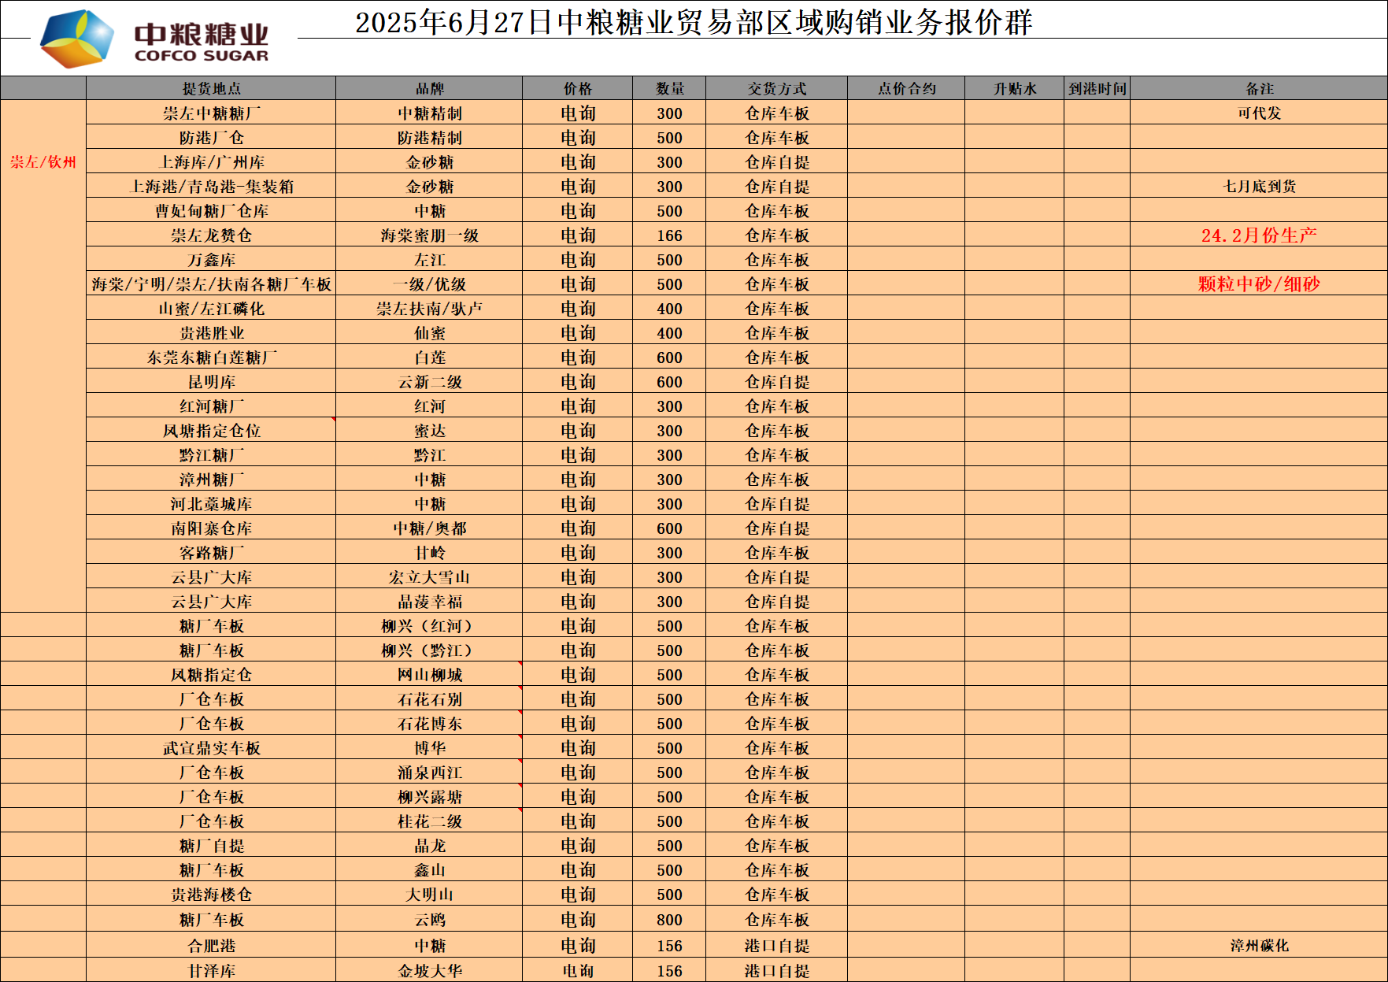Select the 到港时间 header cell

(x=1097, y=88)
